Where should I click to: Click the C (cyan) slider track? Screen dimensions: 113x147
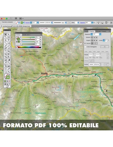[28, 37]
